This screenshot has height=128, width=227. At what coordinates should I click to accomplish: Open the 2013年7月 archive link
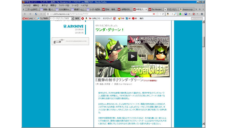(79, 33)
